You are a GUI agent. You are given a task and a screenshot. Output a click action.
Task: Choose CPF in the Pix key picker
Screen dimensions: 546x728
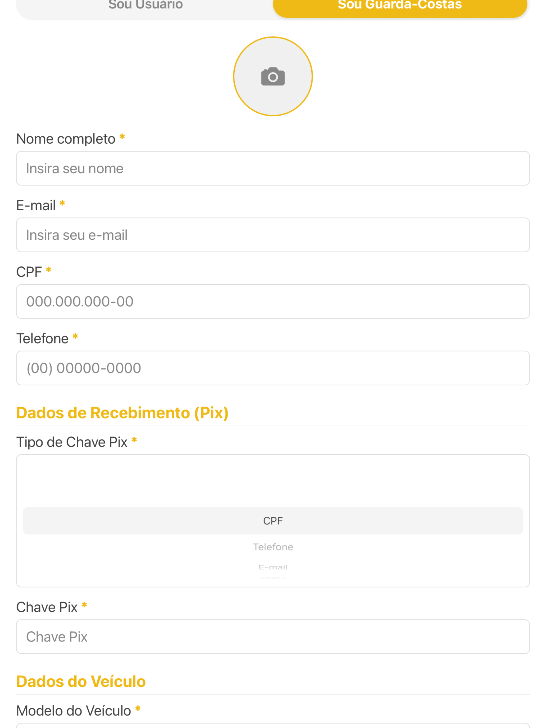(x=273, y=521)
